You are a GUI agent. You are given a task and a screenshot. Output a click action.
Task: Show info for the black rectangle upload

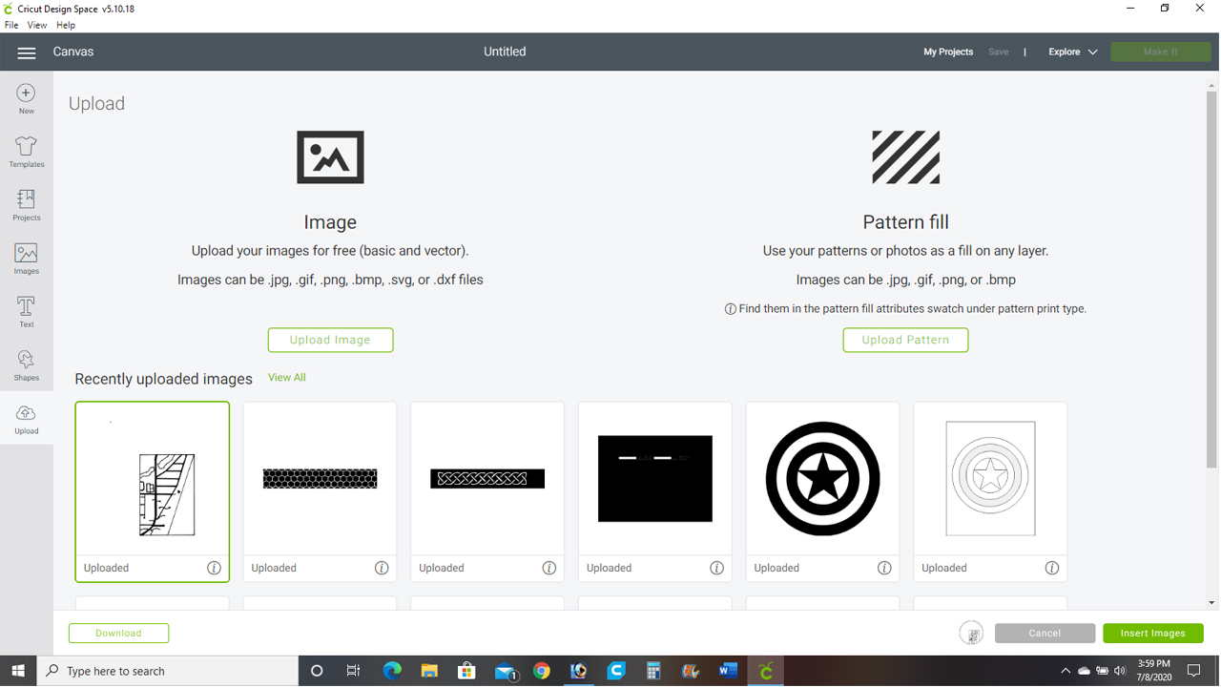[716, 568]
